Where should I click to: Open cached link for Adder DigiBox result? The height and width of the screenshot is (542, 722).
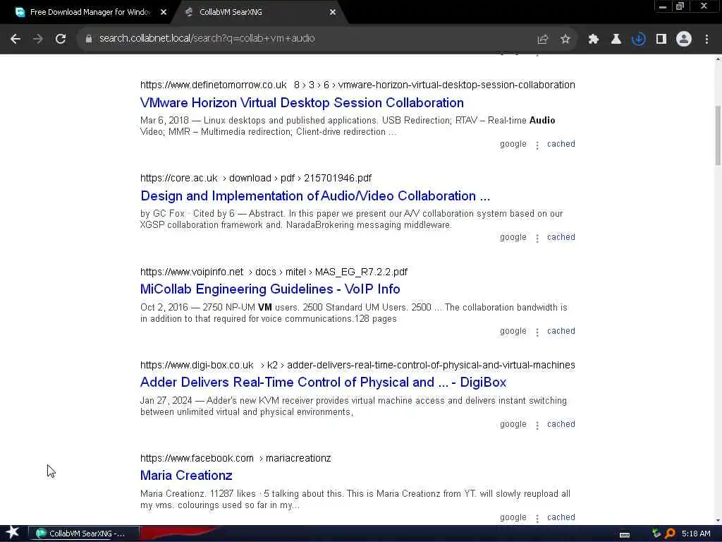tap(561, 424)
